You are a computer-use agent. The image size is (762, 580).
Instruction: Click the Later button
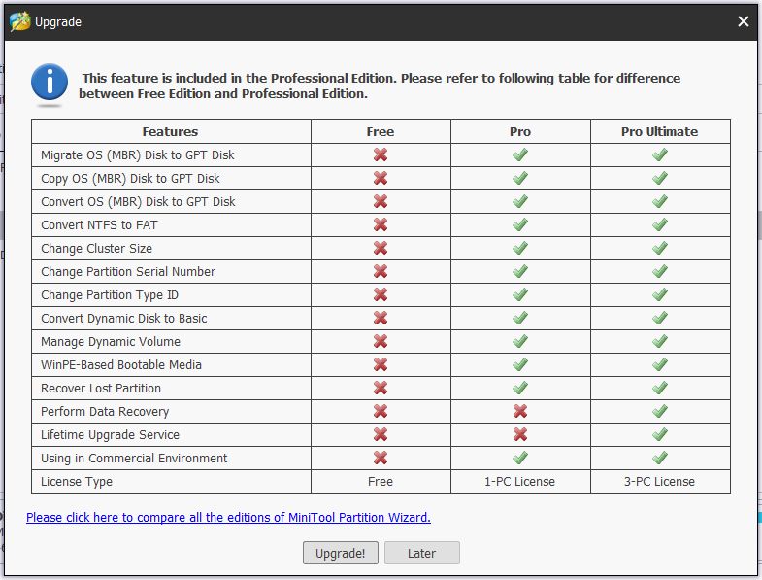click(x=422, y=553)
